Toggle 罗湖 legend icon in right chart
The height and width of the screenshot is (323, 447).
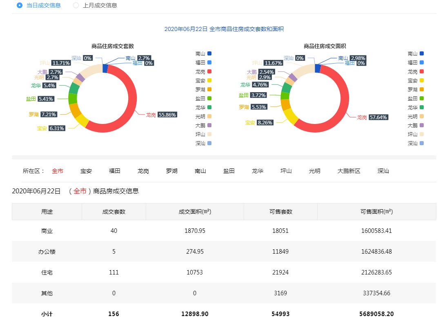422,89
